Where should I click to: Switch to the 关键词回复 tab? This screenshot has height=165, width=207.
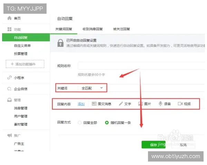[63, 29]
